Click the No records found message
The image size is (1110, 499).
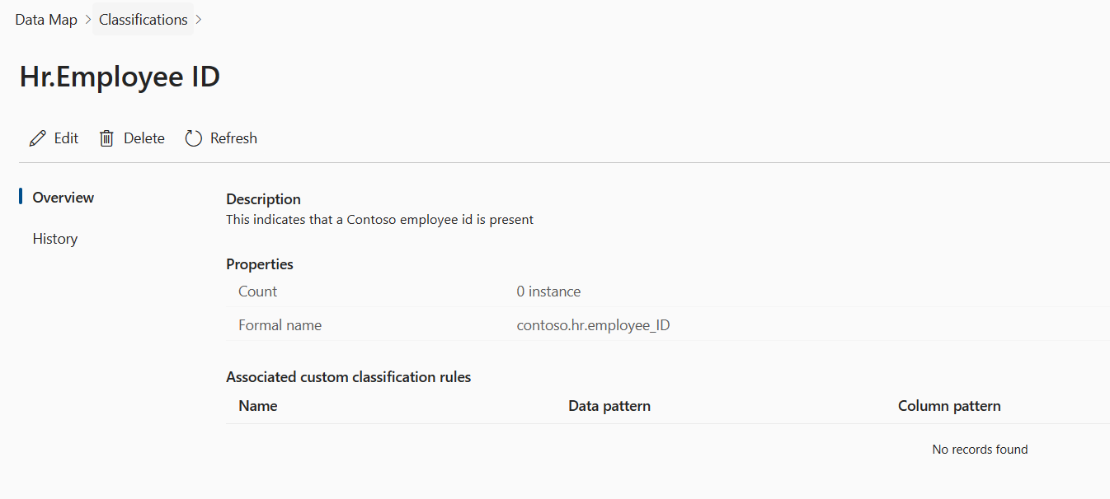click(x=980, y=450)
